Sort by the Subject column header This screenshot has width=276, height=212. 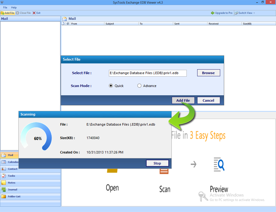pos(121,24)
